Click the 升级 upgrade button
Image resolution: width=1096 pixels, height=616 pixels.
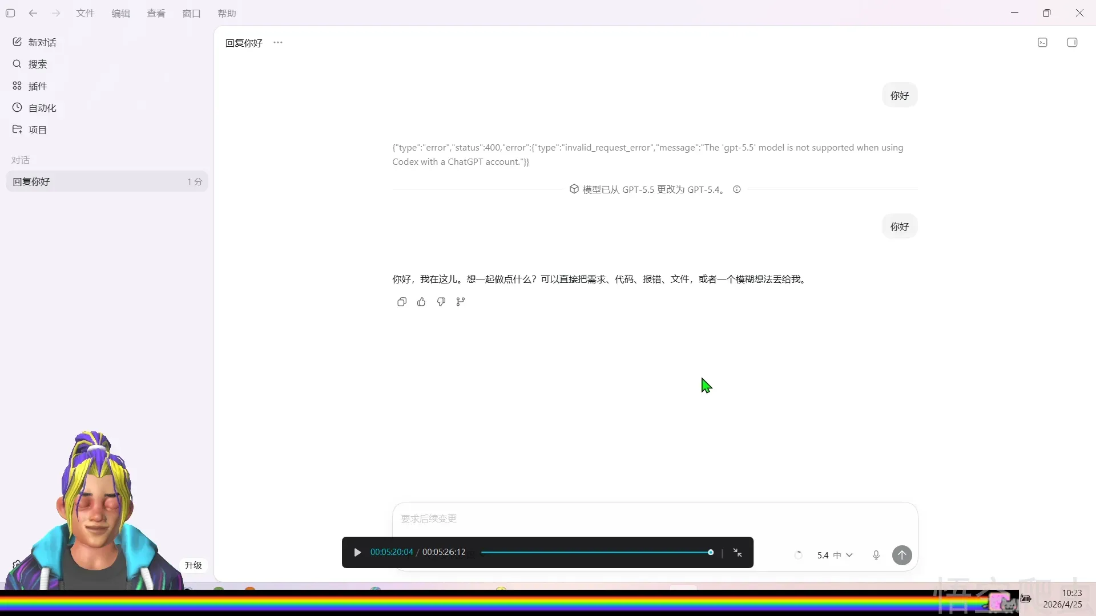[193, 565]
